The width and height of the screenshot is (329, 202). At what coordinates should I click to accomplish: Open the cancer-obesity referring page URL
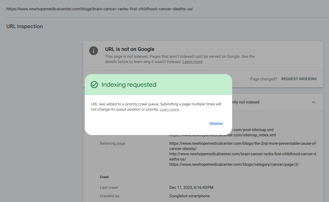[243, 146]
